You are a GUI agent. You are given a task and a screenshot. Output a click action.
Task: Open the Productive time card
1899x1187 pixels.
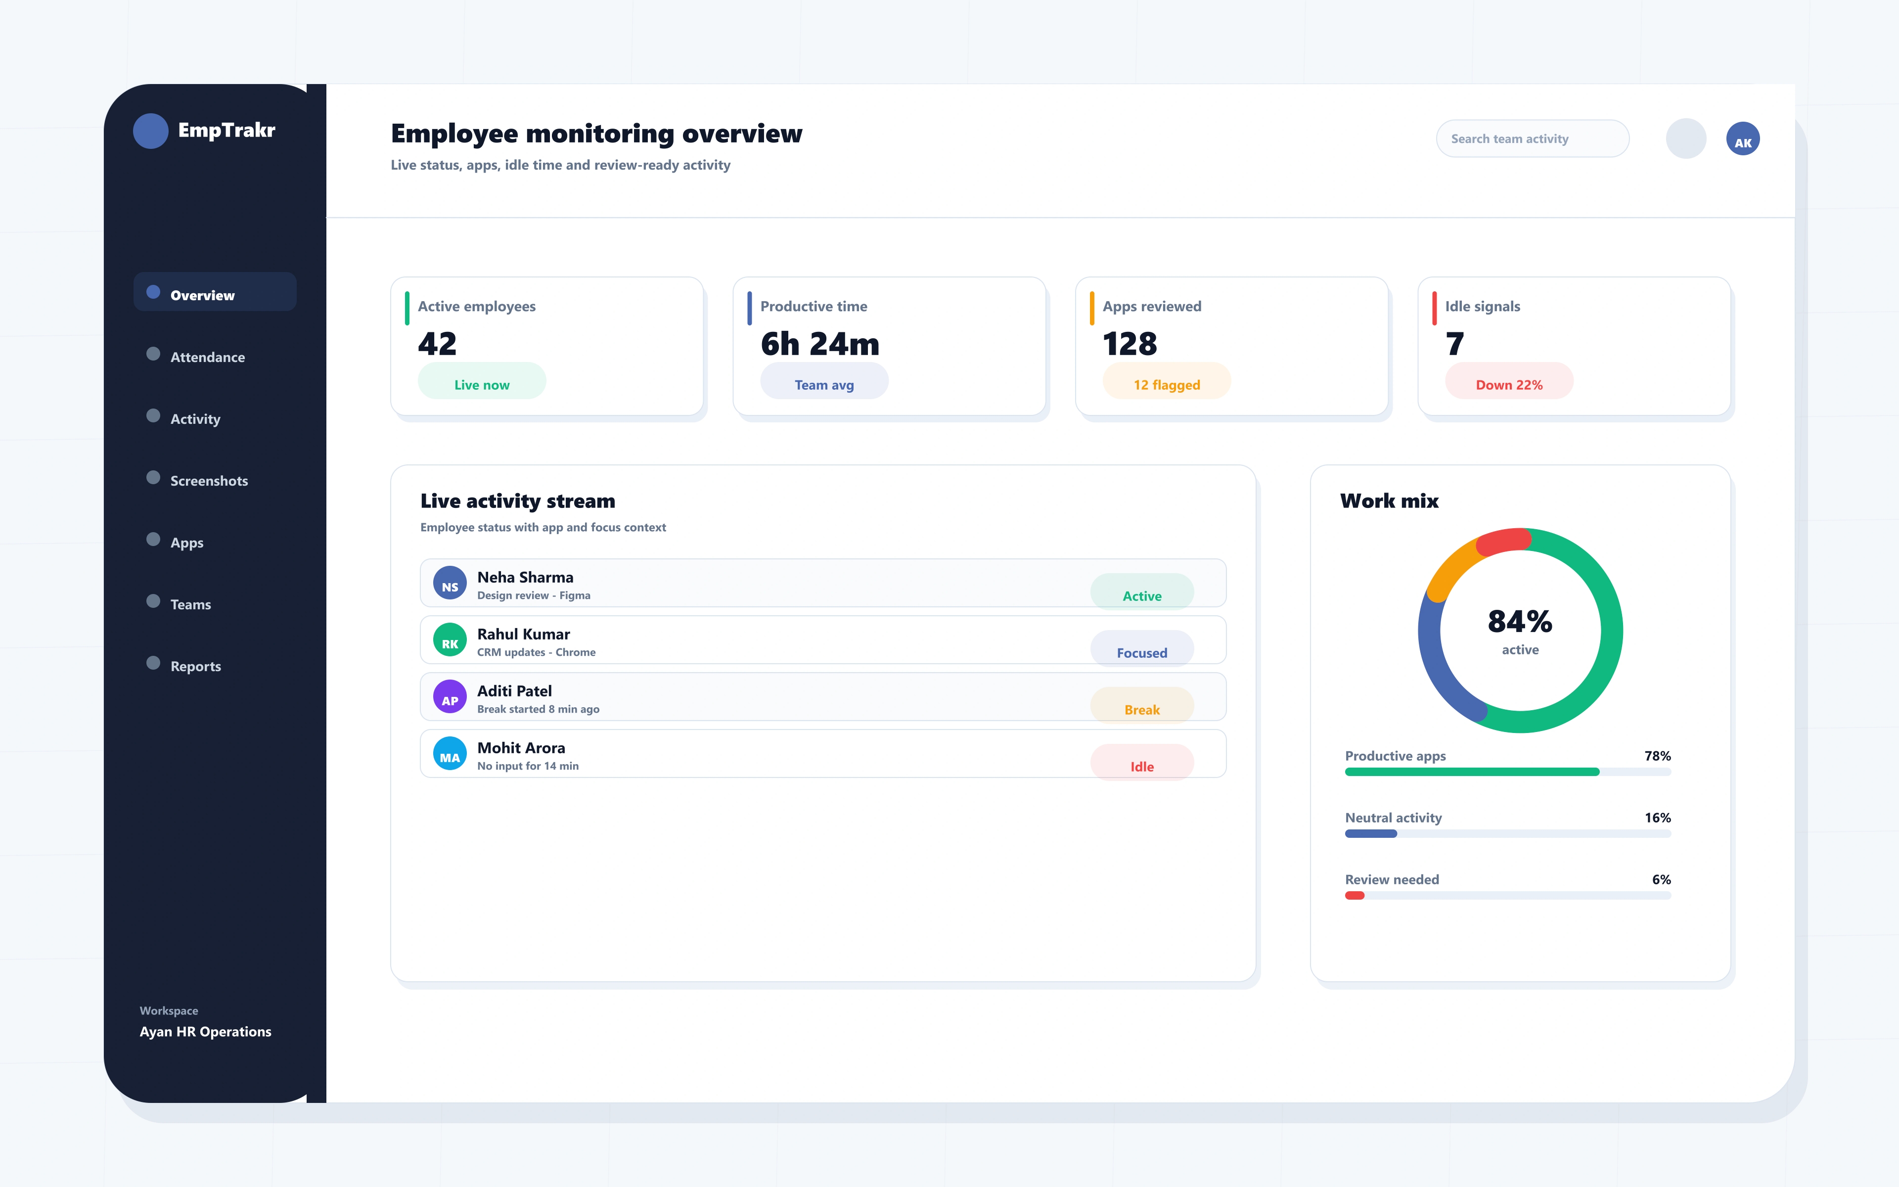889,346
